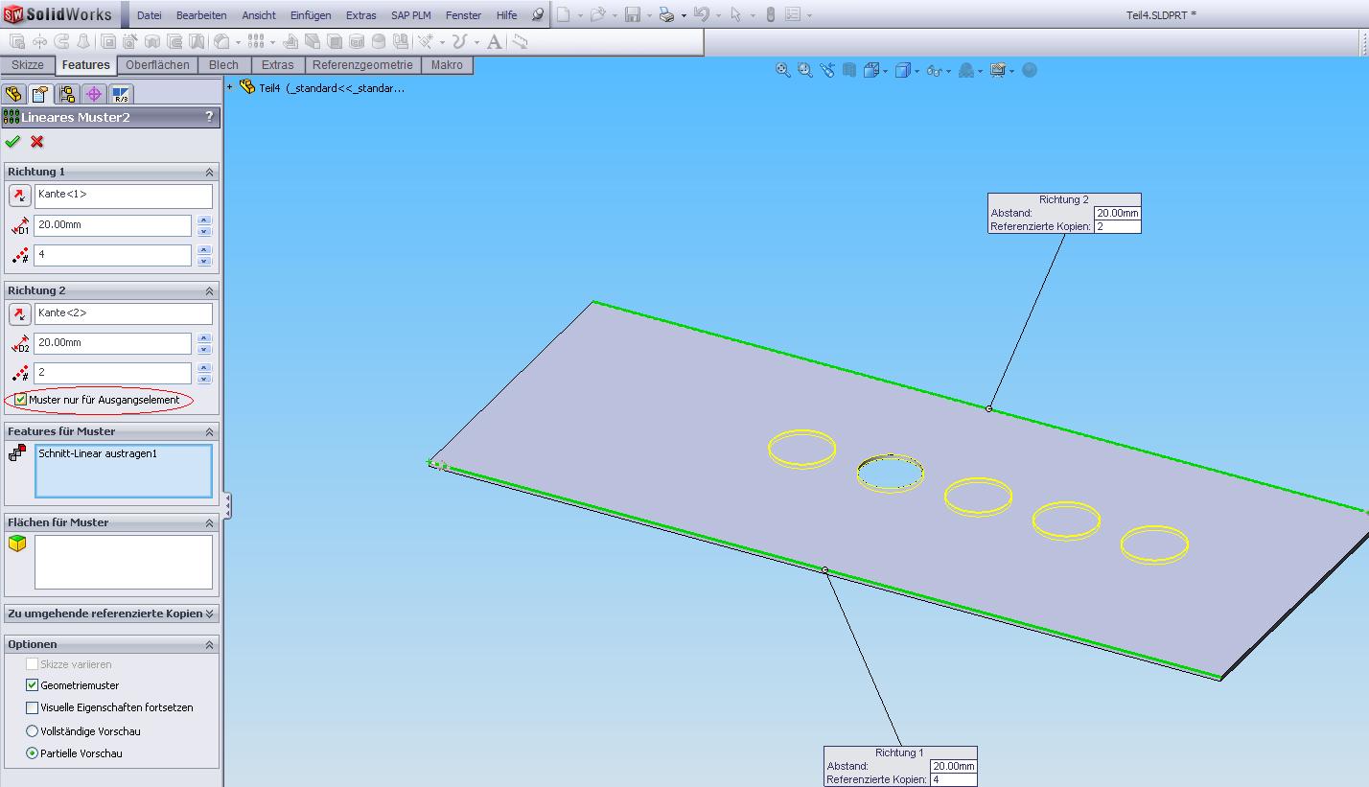
Task: Select Partielle Vorschau radio option
Action: coord(33,753)
